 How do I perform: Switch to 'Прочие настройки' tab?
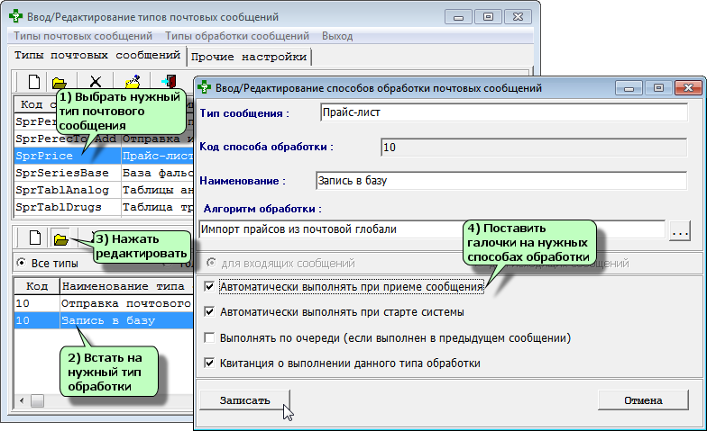pos(248,57)
